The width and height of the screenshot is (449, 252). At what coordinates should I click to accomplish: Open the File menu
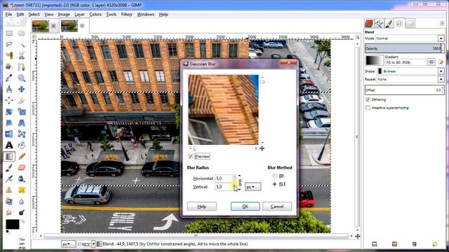tap(8, 14)
